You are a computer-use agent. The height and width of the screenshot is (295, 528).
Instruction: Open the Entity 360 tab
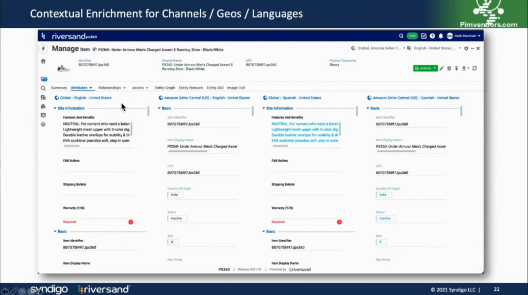point(215,88)
